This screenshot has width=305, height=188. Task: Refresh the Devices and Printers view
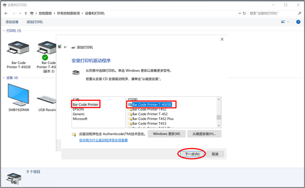click(244, 13)
